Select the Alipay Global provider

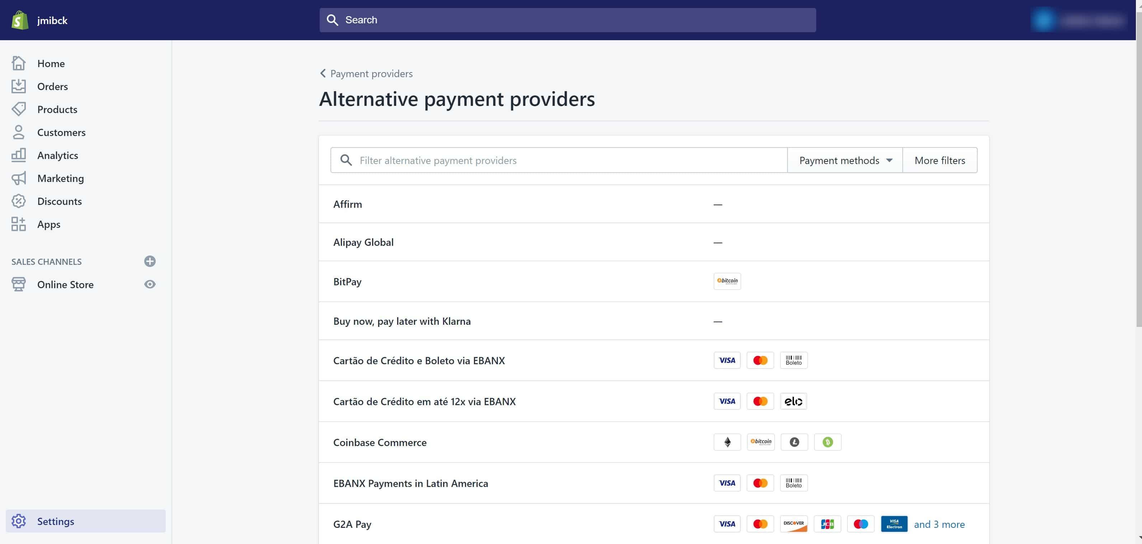(x=654, y=242)
